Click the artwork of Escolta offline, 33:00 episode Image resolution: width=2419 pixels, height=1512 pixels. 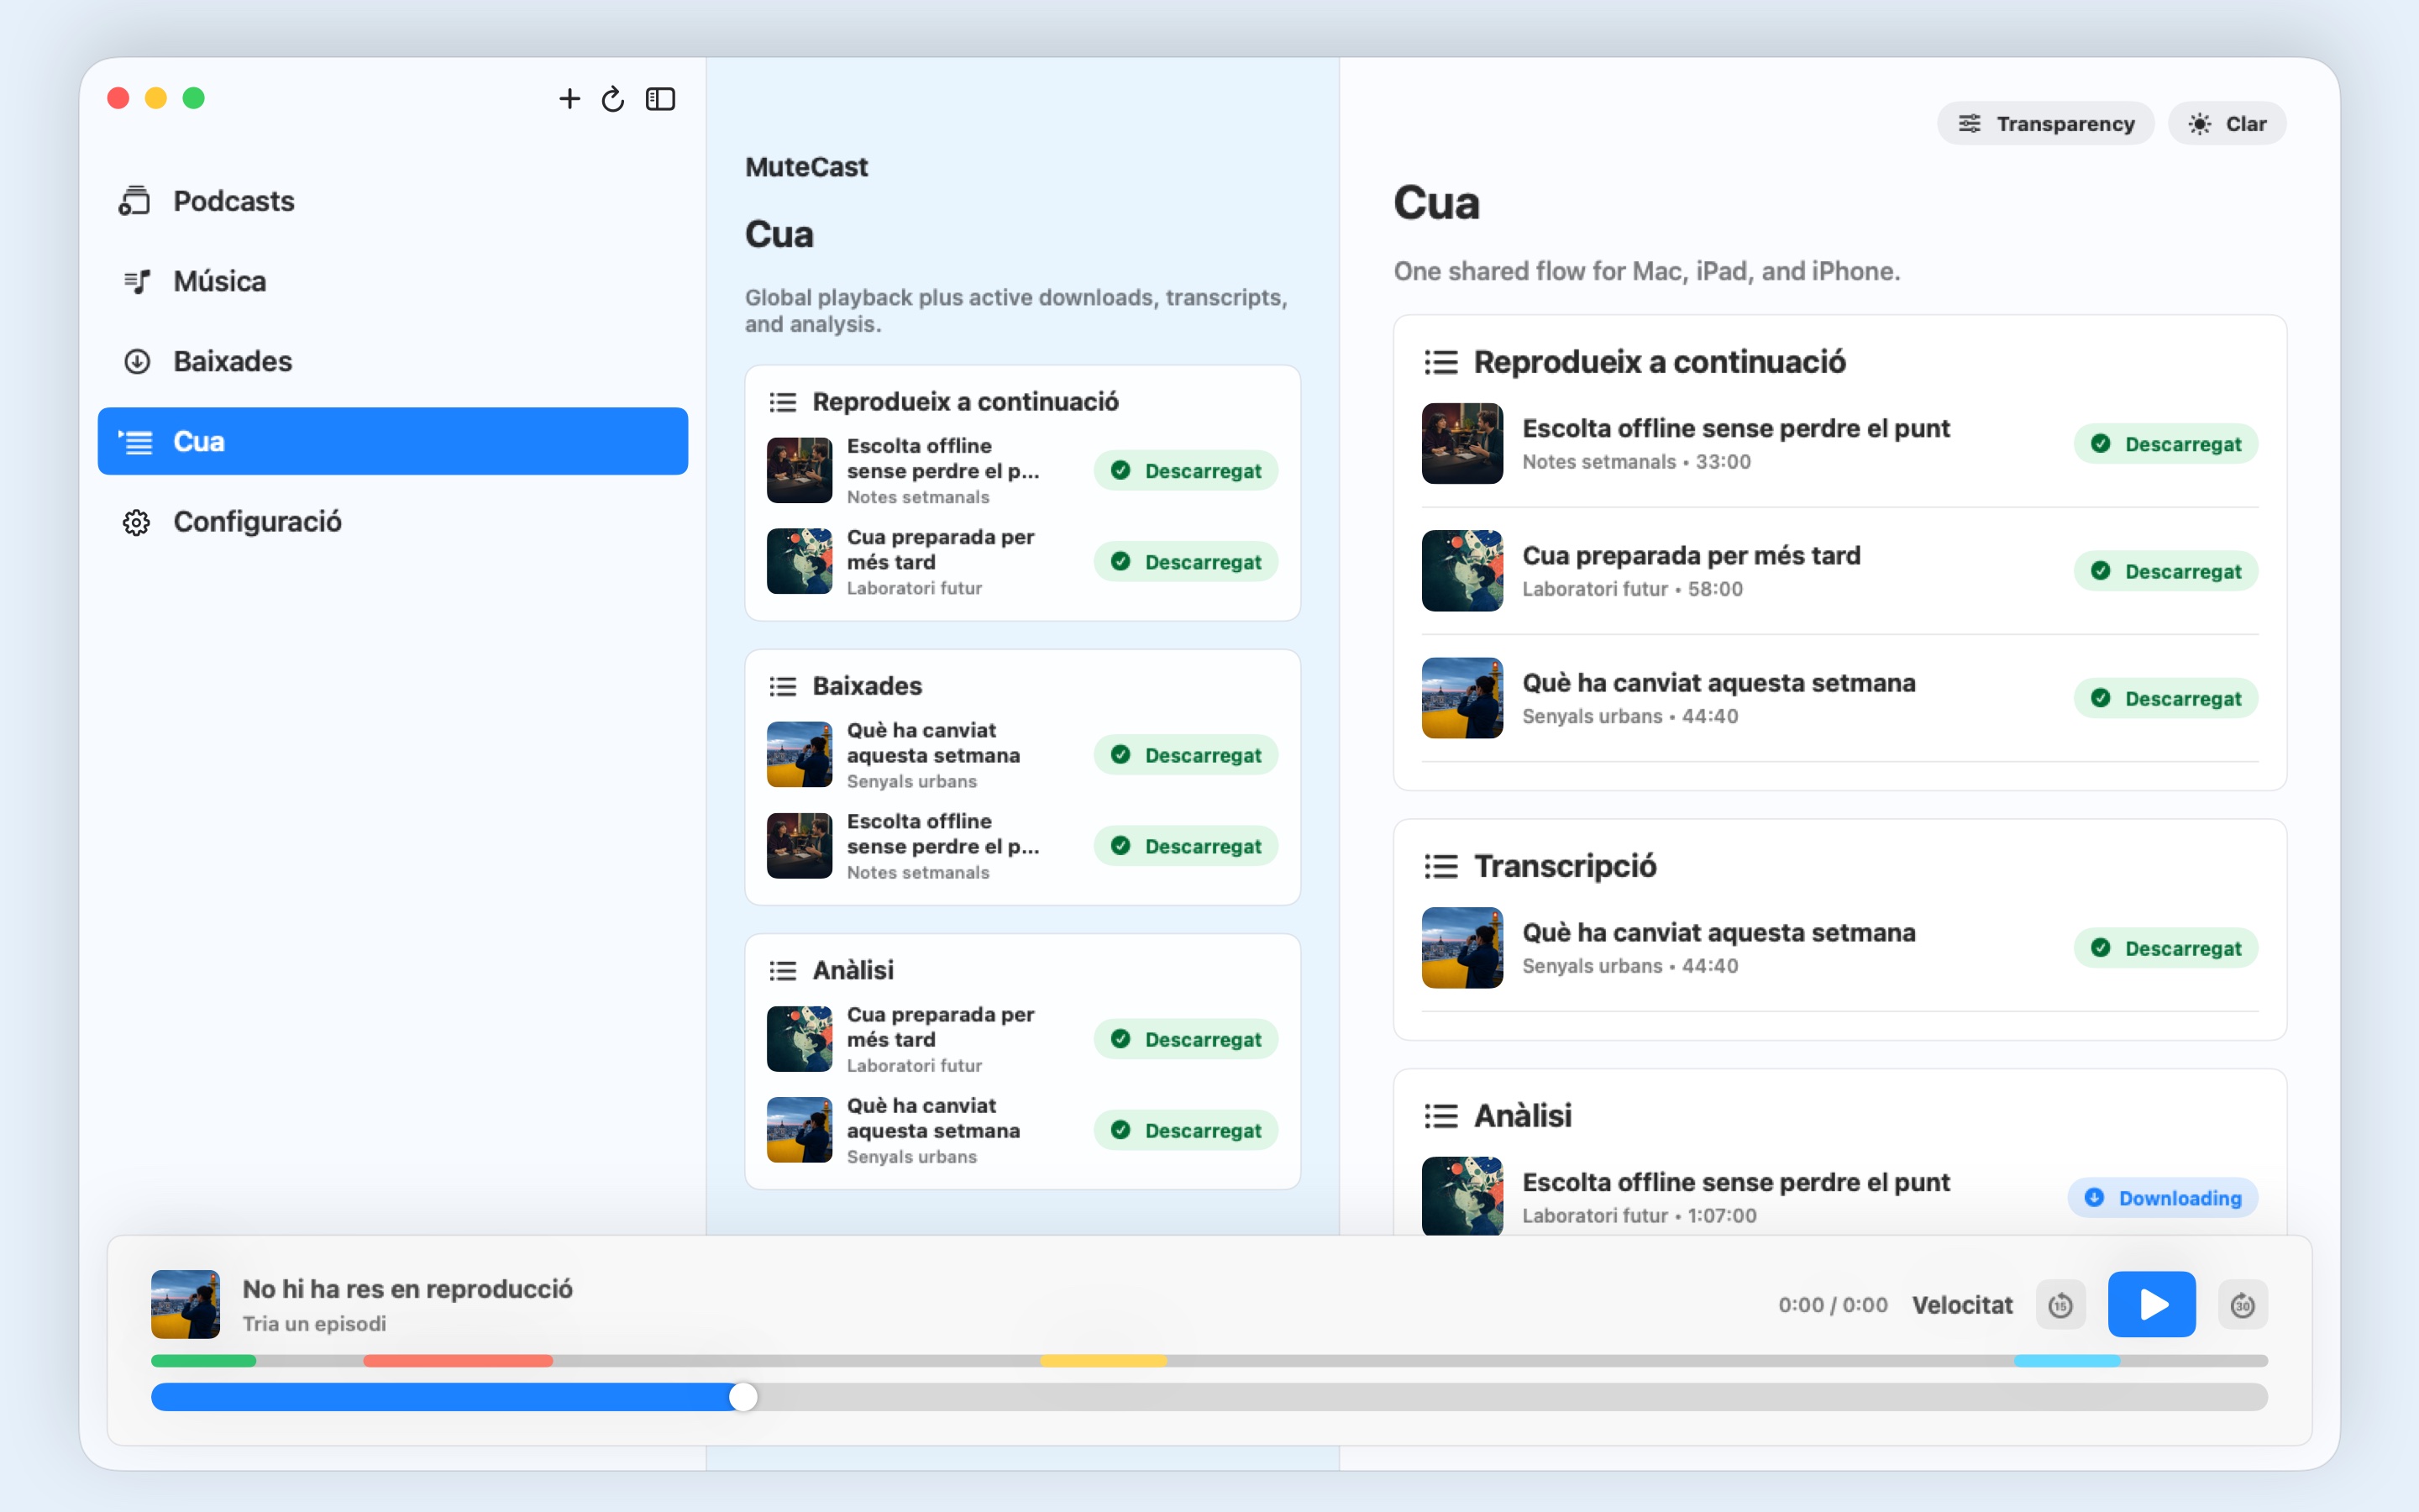tap(1461, 444)
